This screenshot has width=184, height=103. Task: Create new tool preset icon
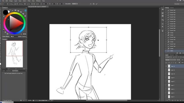[21, 100]
